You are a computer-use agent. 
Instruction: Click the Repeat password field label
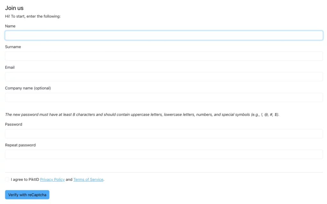pos(20,145)
